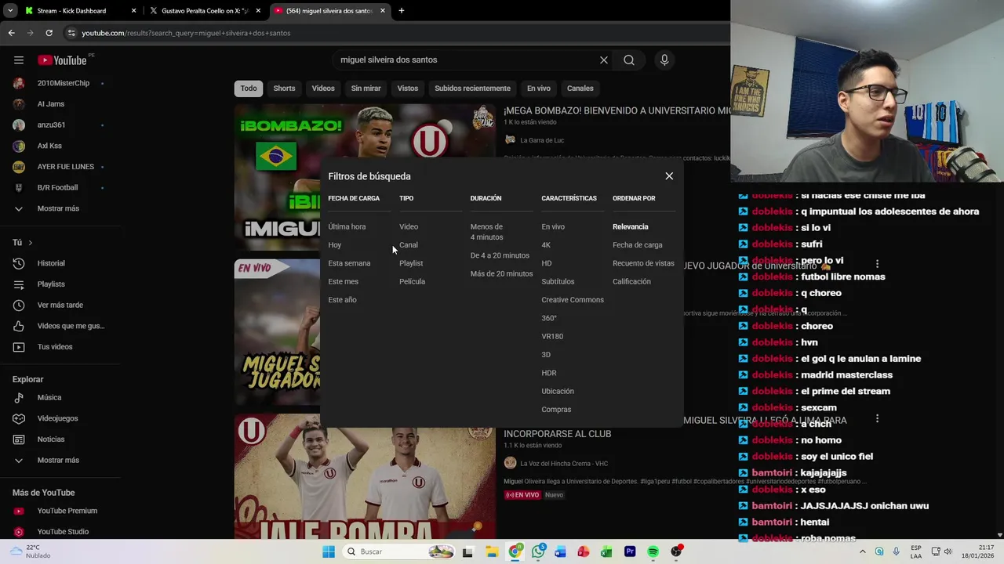Expand Explorar section Mostrar más
Viewport: 1004px width, 564px height.
[x=58, y=460]
